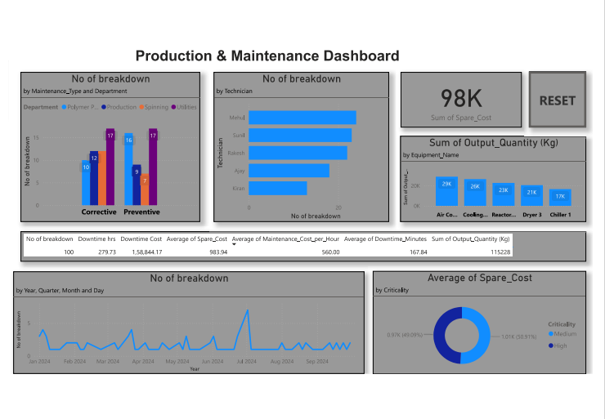Click the 1.01K (50.91%) donut label
Image resolution: width=605 pixels, height=419 pixels.
point(519,337)
